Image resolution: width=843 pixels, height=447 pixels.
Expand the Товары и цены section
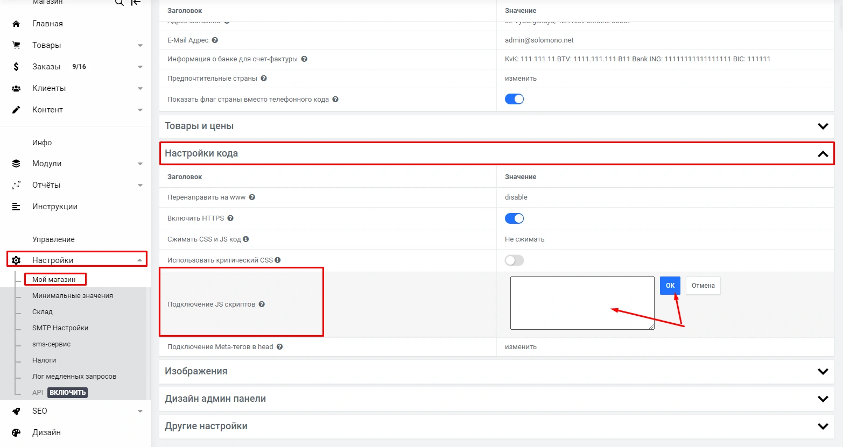[x=823, y=126]
